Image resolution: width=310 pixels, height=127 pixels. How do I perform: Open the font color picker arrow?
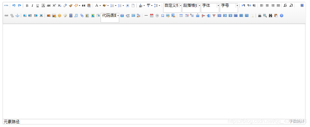coord(100,6)
